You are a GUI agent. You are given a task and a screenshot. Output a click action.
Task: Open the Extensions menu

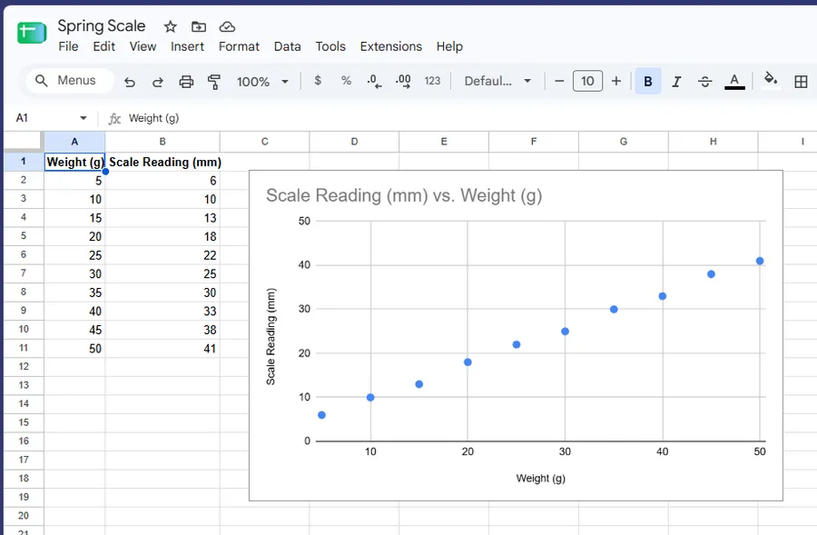(390, 46)
